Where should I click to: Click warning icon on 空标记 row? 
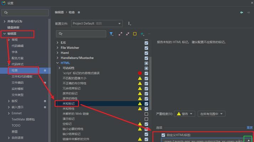(140, 124)
